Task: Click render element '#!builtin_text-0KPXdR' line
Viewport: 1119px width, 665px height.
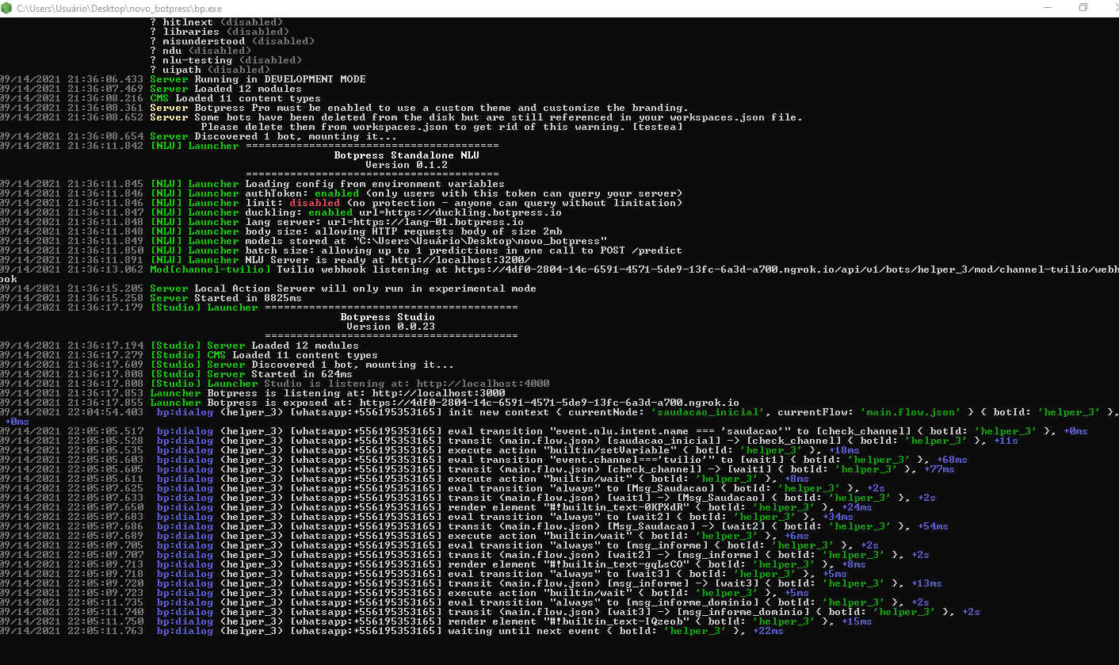Action: (x=436, y=507)
